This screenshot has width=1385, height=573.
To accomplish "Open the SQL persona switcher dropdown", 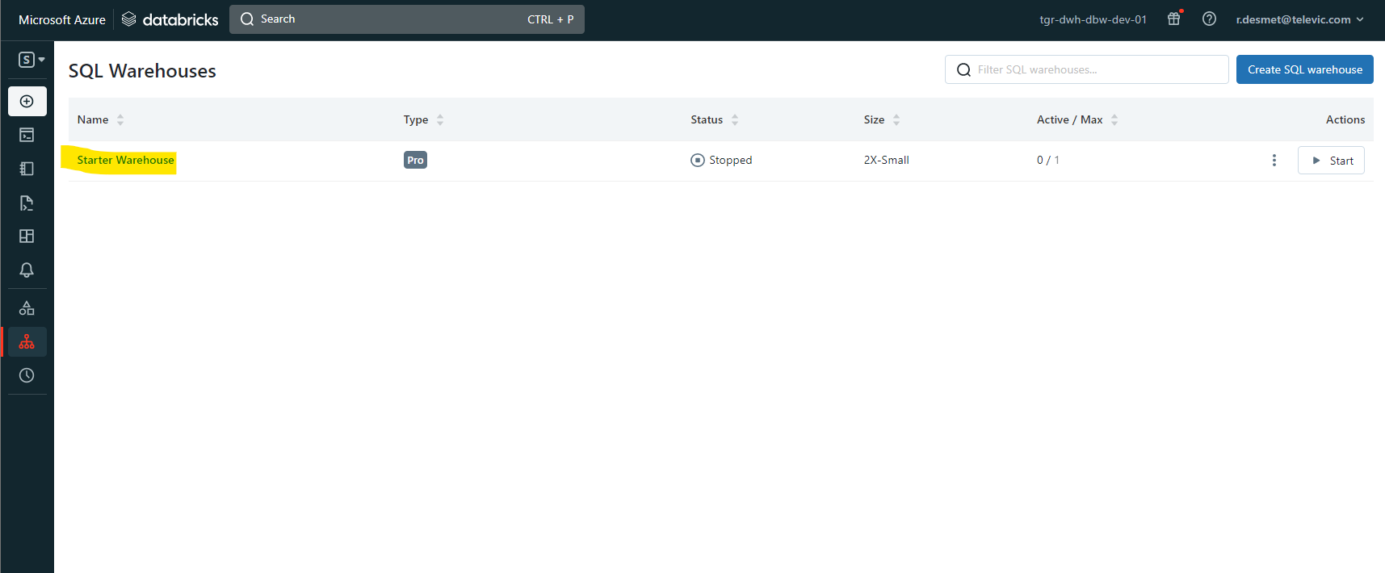I will [x=31, y=60].
